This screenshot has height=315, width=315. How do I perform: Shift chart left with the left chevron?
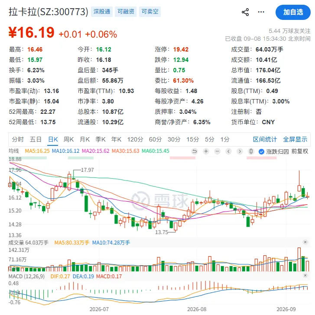point(228,151)
